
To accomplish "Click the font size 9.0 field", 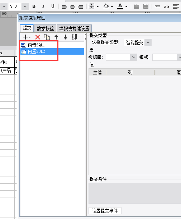I will click(15, 6).
